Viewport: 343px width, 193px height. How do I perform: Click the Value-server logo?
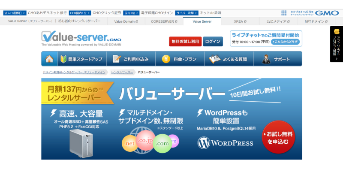point(81,38)
